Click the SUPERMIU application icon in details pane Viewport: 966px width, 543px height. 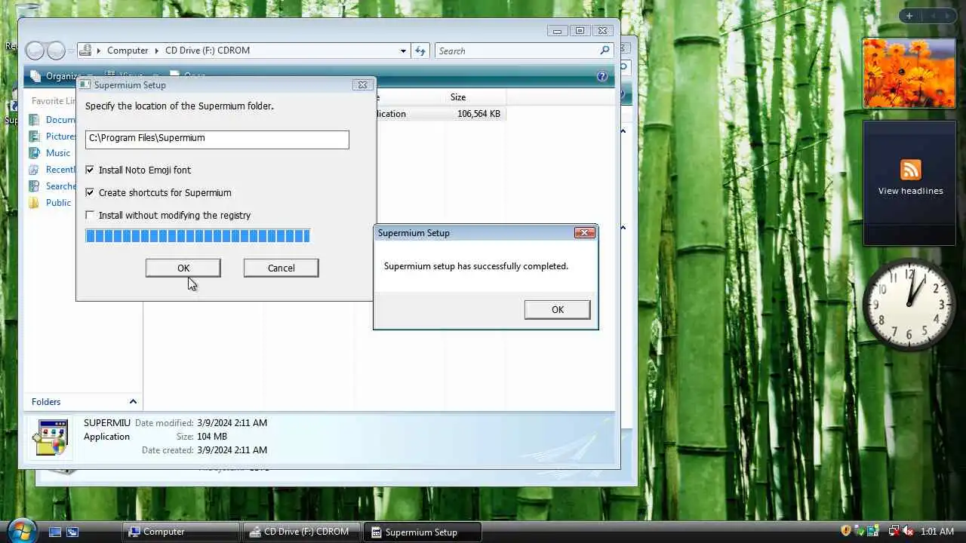[x=51, y=437]
